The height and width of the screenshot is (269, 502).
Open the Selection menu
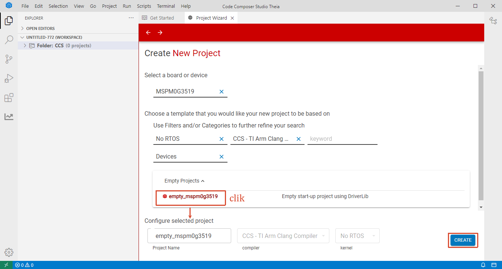[58, 6]
